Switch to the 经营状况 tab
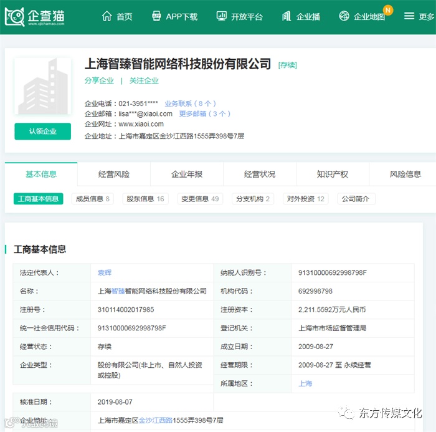The height and width of the screenshot is (432, 436). coord(260,174)
